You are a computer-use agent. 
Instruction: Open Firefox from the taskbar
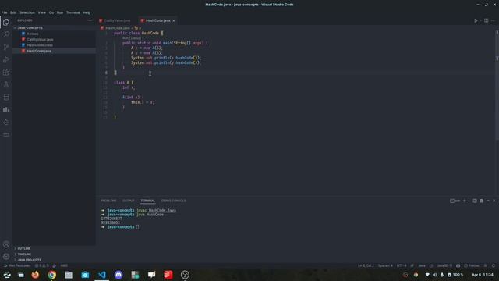[35, 275]
